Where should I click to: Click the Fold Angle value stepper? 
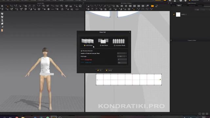pos(122,56)
